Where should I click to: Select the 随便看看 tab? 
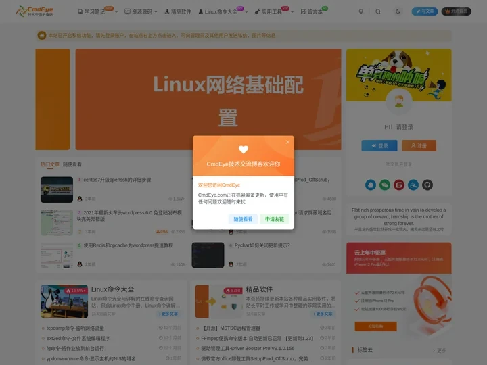tap(72, 164)
